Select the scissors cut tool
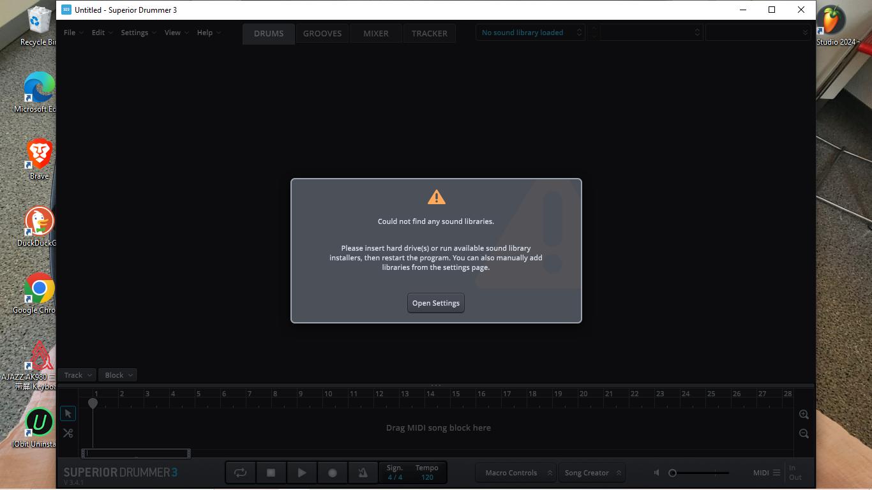Screen dimensions: 872x490 pos(68,433)
